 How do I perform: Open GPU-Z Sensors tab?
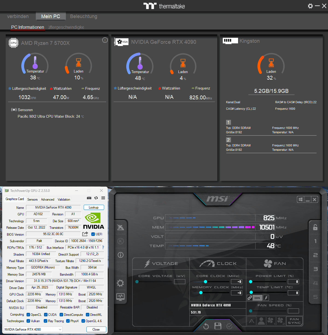coord(32,200)
